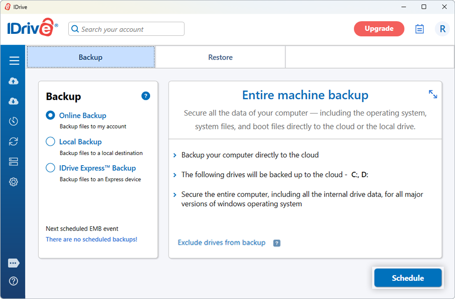The image size is (455, 299).
Task: Click the help question mark in sidebar
Action: (13, 281)
